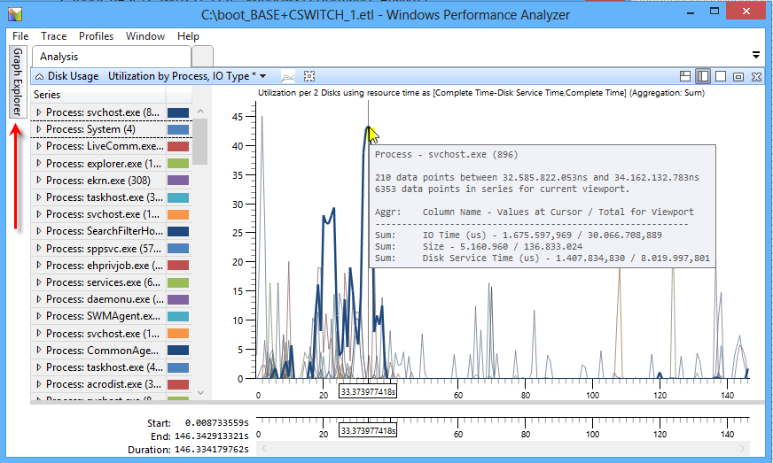Open the Trace menu
This screenshot has height=463, width=773.
coord(53,36)
